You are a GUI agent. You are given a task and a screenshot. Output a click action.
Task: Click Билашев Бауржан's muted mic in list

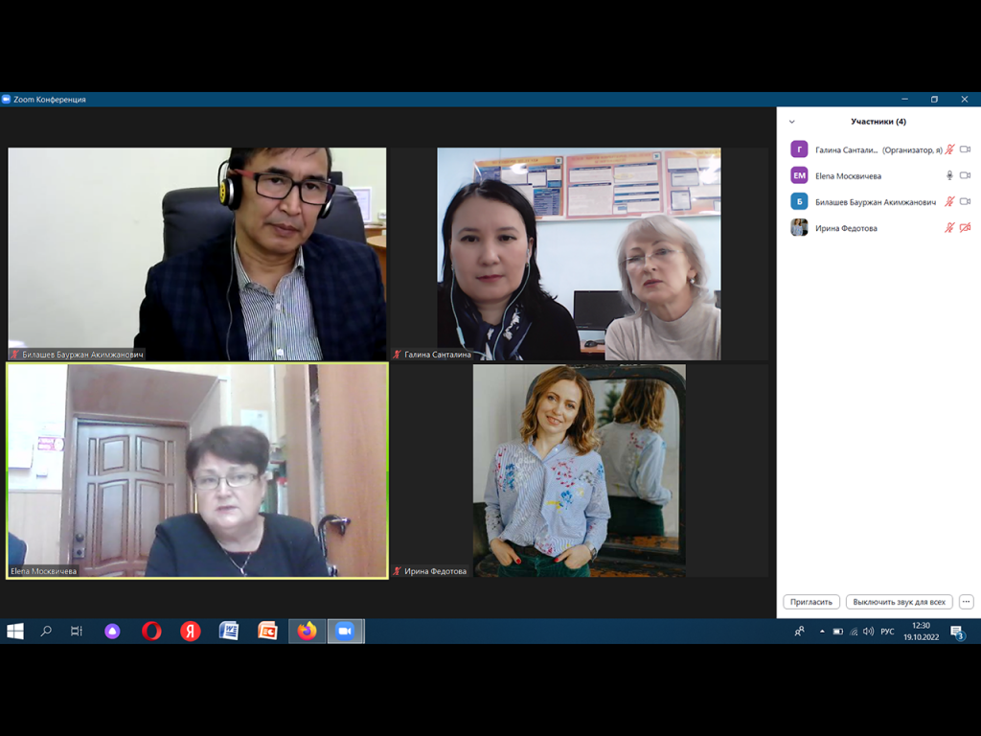[949, 202]
